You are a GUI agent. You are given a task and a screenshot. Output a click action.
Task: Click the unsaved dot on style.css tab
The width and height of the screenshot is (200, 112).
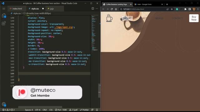pyautogui.click(x=43, y=9)
